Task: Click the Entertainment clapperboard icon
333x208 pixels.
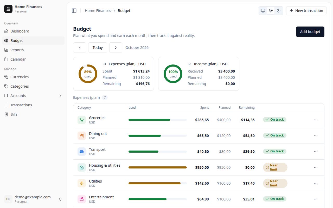Action: [x=82, y=199]
